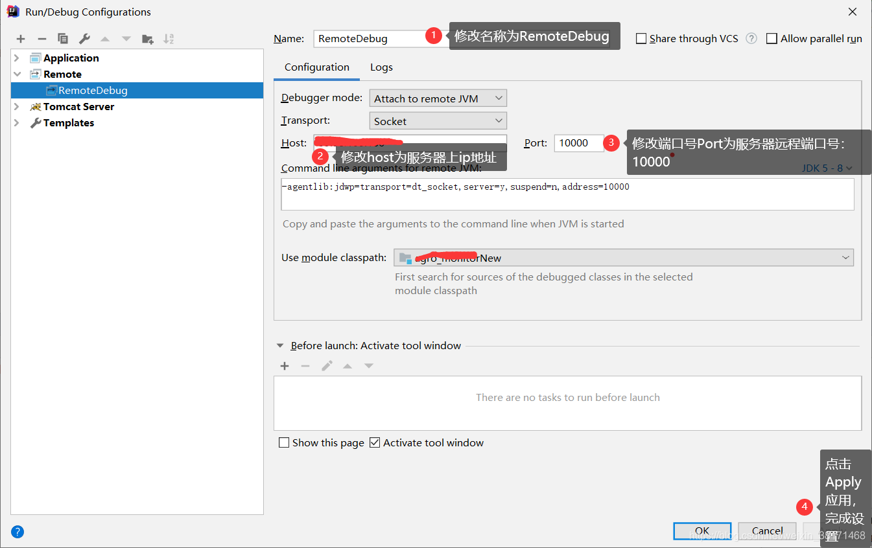Expand the Application tree node
This screenshot has height=548, width=872.
tap(17, 58)
